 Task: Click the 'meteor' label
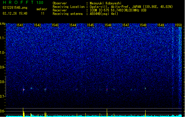[42, 9]
